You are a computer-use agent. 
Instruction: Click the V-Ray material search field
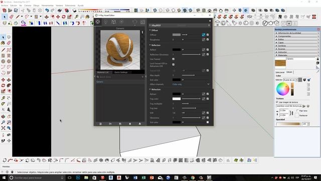coord(120,77)
